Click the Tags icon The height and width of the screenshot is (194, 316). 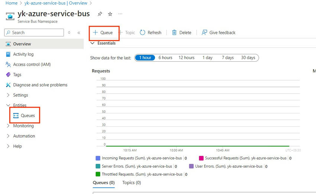tap(8, 75)
